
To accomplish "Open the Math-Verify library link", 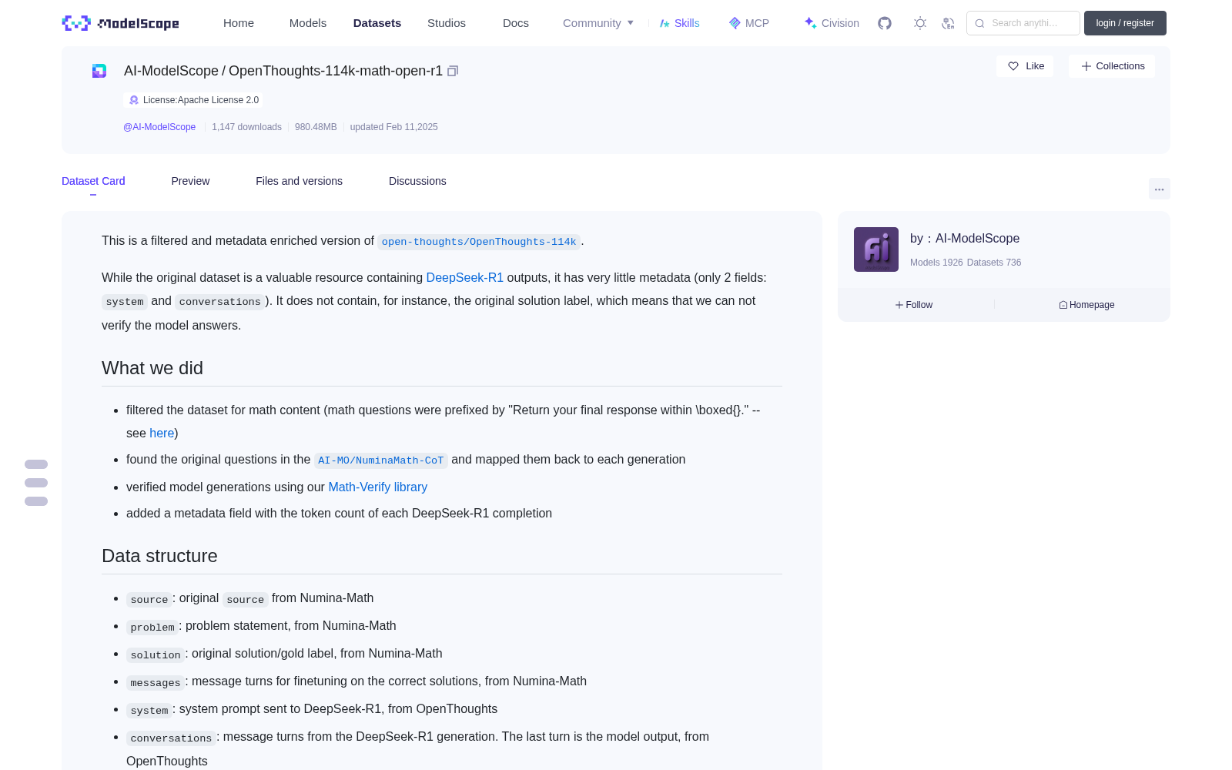I will 377,487.
